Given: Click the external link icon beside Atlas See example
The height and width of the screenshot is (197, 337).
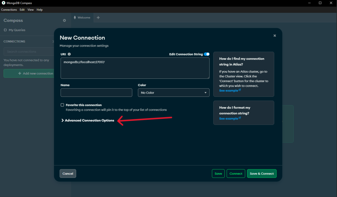Looking at the screenshot, I should (240, 90).
